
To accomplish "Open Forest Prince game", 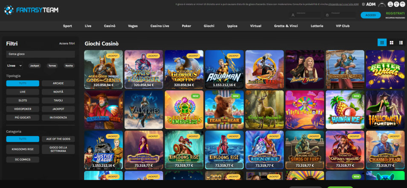I will 265,110.
